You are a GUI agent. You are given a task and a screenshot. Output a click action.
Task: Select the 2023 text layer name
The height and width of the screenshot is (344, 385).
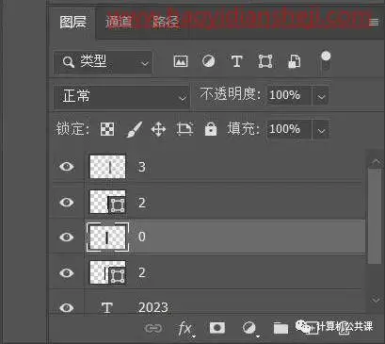point(153,307)
